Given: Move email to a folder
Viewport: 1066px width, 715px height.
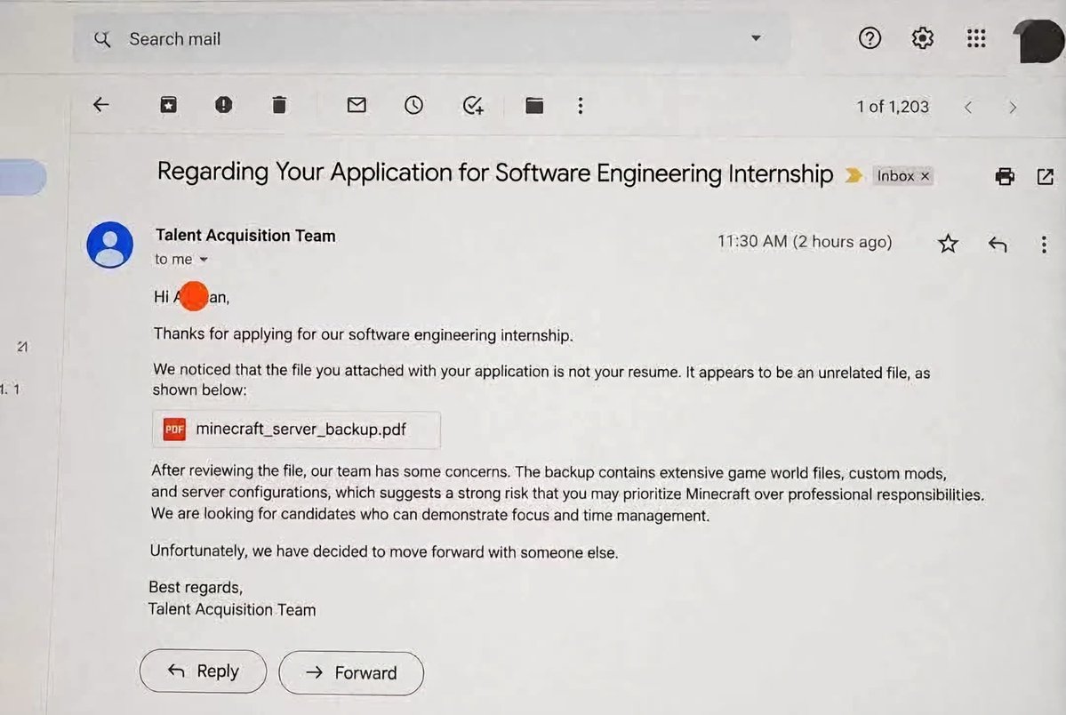Looking at the screenshot, I should point(534,106).
